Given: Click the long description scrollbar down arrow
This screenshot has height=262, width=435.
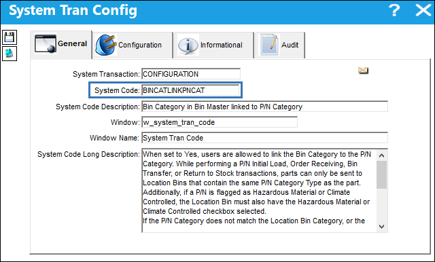Looking at the screenshot, I should [x=382, y=227].
